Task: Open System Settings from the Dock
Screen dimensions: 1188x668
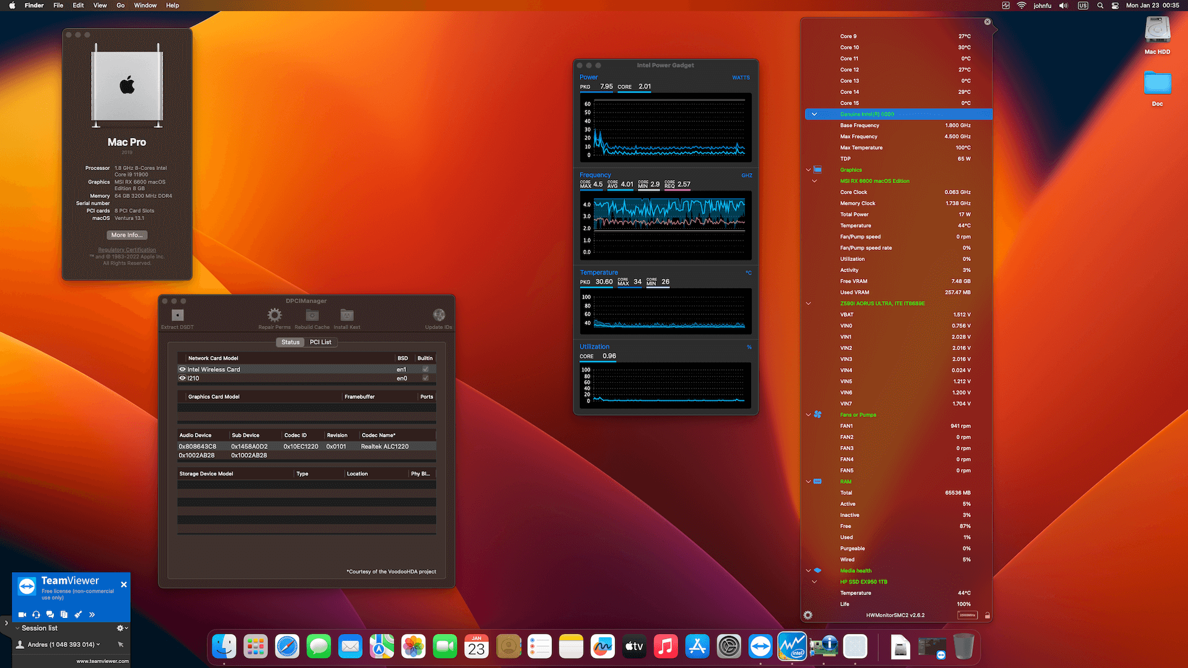Action: click(729, 647)
